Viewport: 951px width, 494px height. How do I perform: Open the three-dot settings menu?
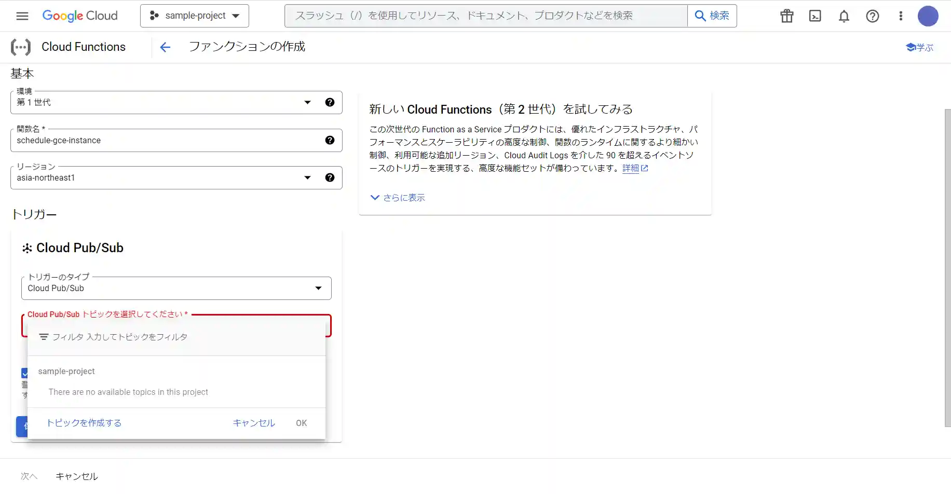(x=901, y=16)
